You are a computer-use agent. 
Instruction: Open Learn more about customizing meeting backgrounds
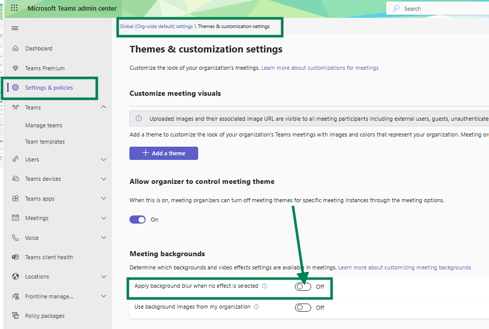click(x=404, y=267)
